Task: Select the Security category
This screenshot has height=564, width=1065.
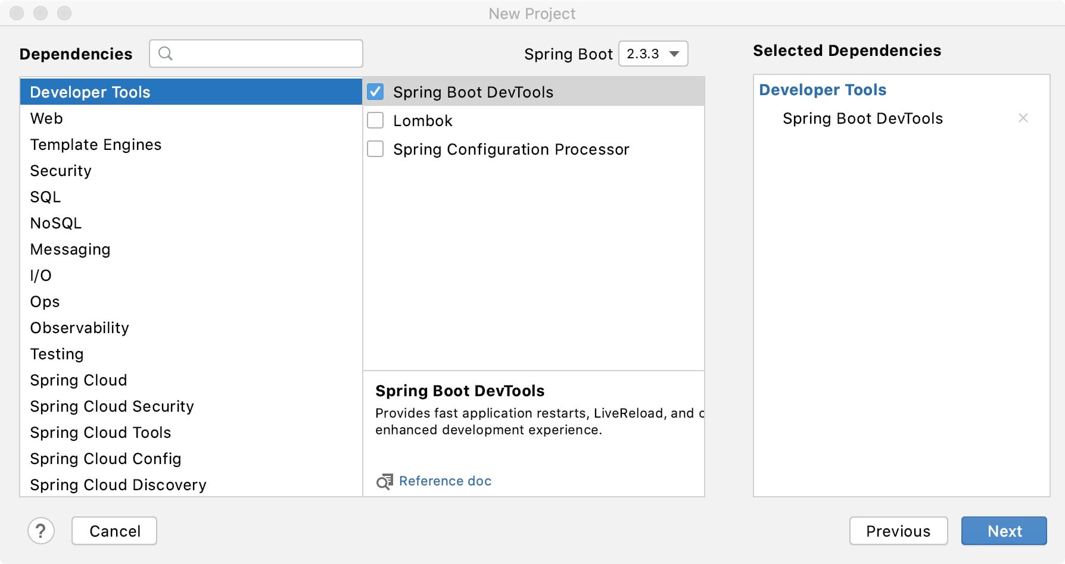Action: tap(60, 171)
